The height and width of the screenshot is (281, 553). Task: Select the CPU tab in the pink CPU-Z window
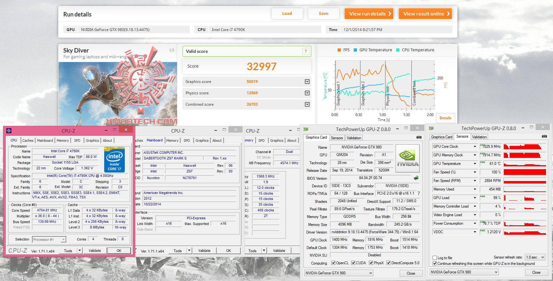(x=14, y=140)
